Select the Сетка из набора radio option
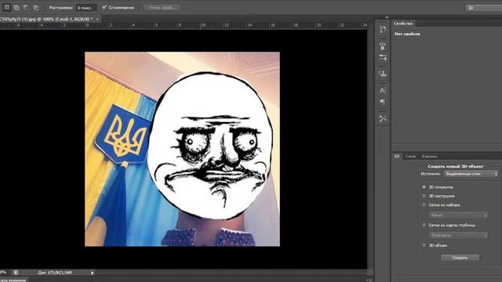Screen dimensions: 502x282 [424, 205]
